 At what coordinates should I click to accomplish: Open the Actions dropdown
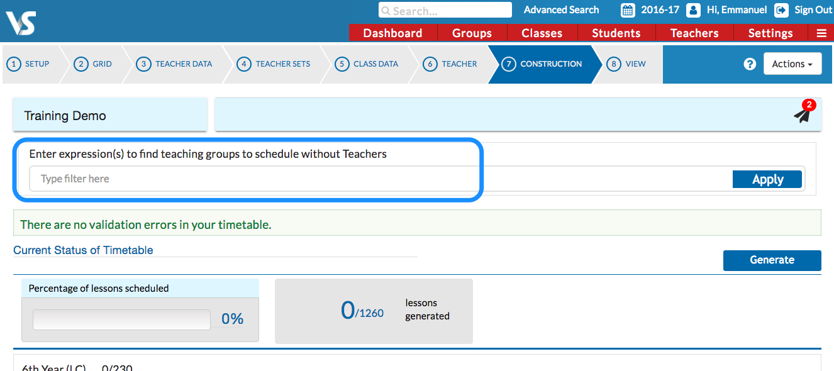pyautogui.click(x=792, y=64)
